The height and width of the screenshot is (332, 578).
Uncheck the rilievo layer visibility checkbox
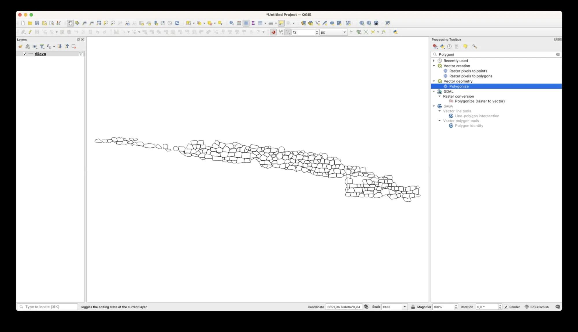tap(25, 54)
